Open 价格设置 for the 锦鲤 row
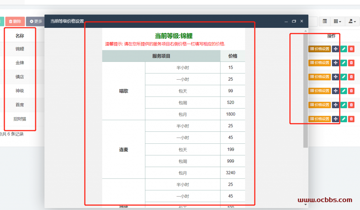 (319, 49)
